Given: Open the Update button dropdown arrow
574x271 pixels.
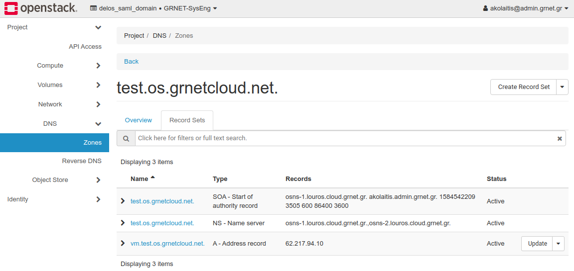Looking at the screenshot, I should tap(558, 244).
